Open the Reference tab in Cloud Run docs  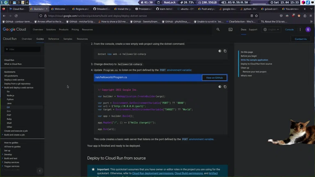click(54, 39)
